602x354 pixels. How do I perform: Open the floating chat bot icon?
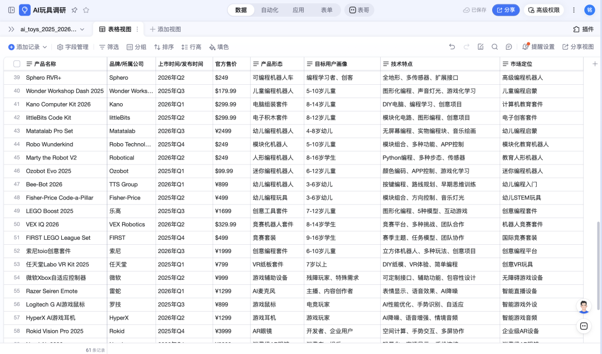584,326
